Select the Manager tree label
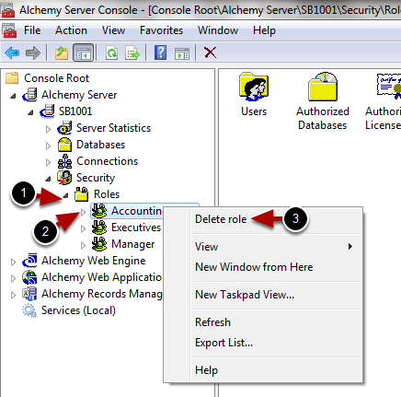The width and height of the screenshot is (401, 397). click(x=133, y=244)
